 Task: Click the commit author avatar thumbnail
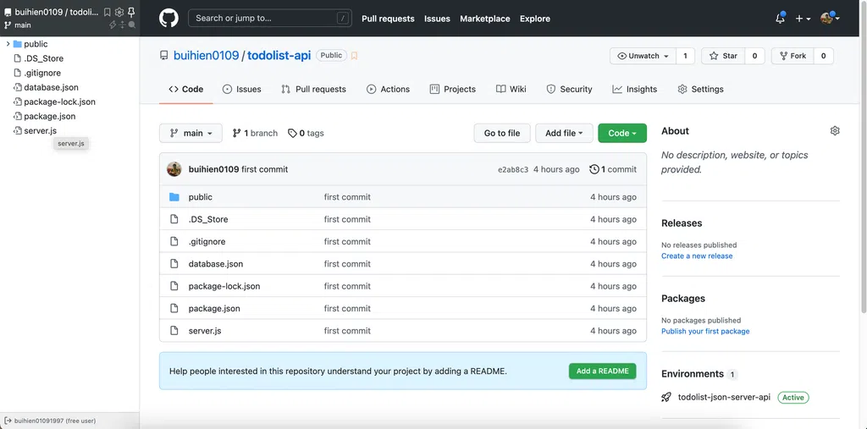(x=174, y=169)
